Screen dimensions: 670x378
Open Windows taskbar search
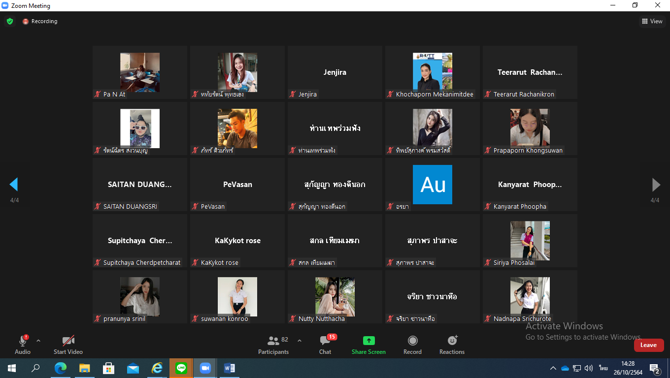tap(35, 368)
